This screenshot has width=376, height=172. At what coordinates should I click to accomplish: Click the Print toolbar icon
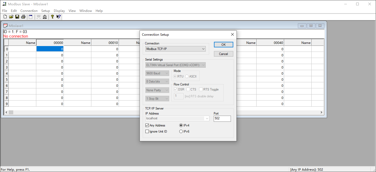[x=23, y=17]
